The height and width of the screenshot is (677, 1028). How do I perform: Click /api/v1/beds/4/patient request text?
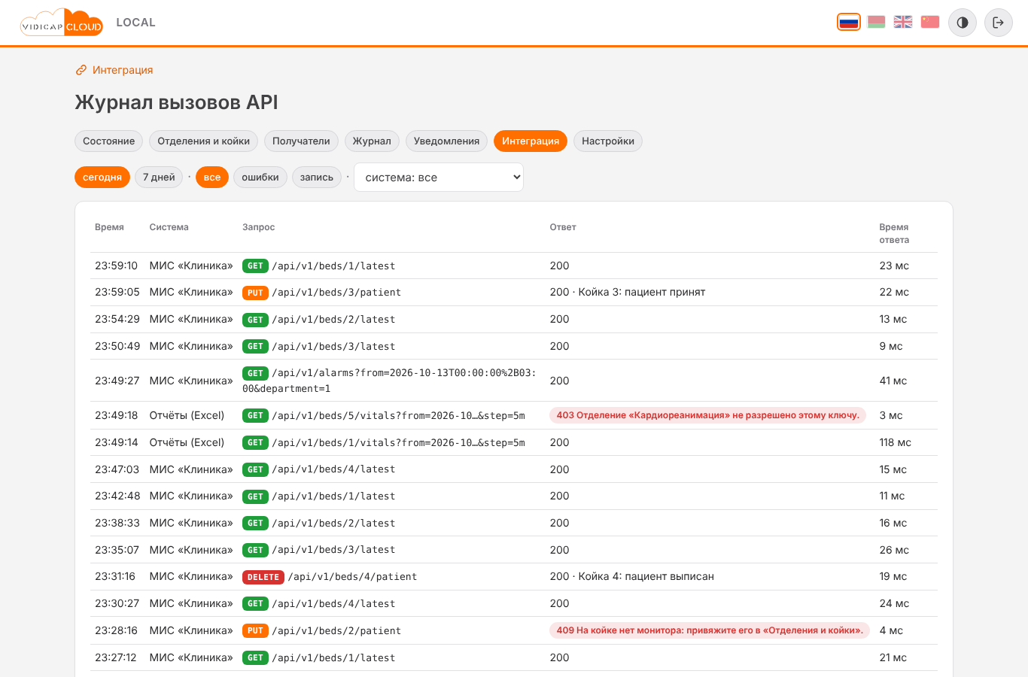pos(352,577)
